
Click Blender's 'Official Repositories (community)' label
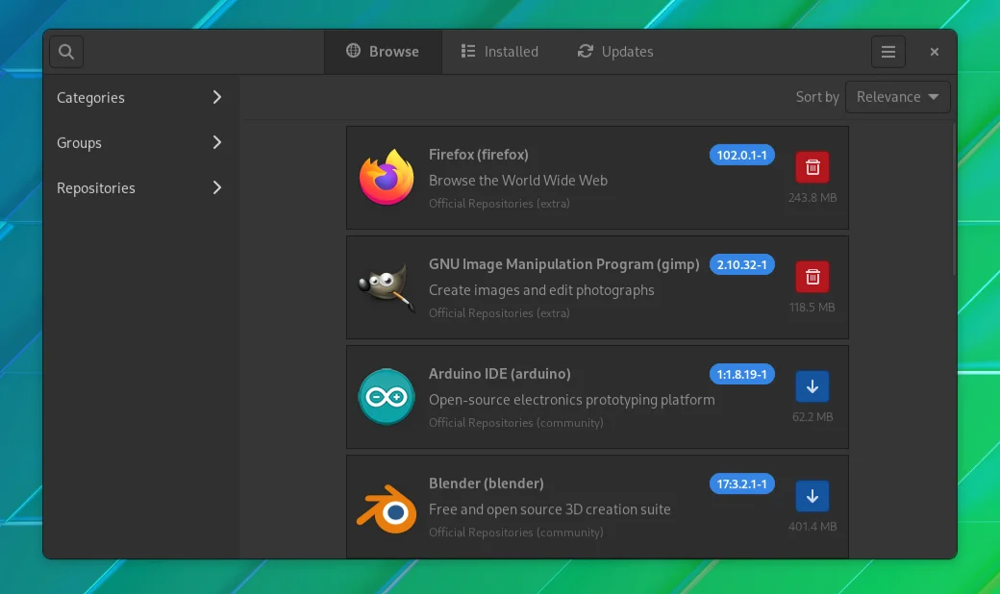coord(516,532)
